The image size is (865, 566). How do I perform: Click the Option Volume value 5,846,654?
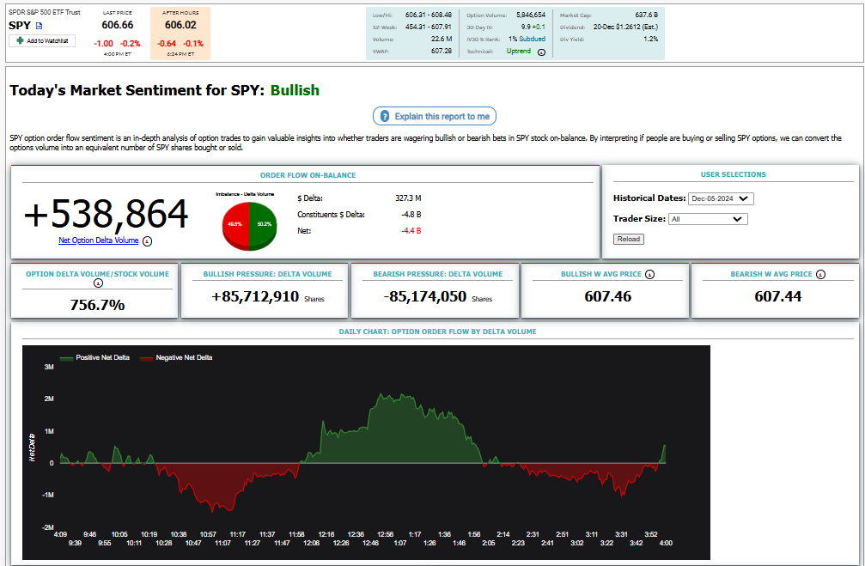point(531,15)
